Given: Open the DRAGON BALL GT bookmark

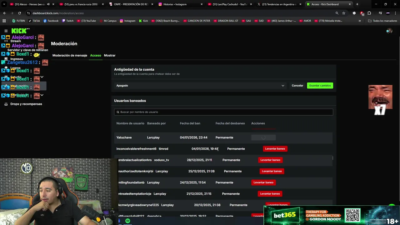Looking at the screenshot, I should (226, 21).
